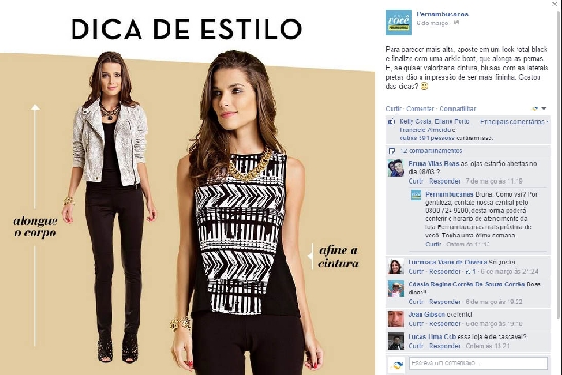
Task: Click the Escreva um comentário input field
Action: click(x=478, y=363)
